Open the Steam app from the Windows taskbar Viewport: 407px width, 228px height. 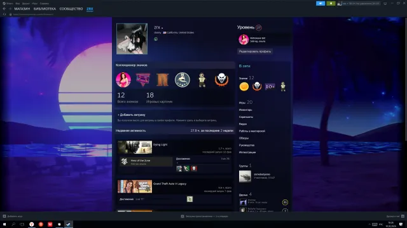[x=69, y=224]
